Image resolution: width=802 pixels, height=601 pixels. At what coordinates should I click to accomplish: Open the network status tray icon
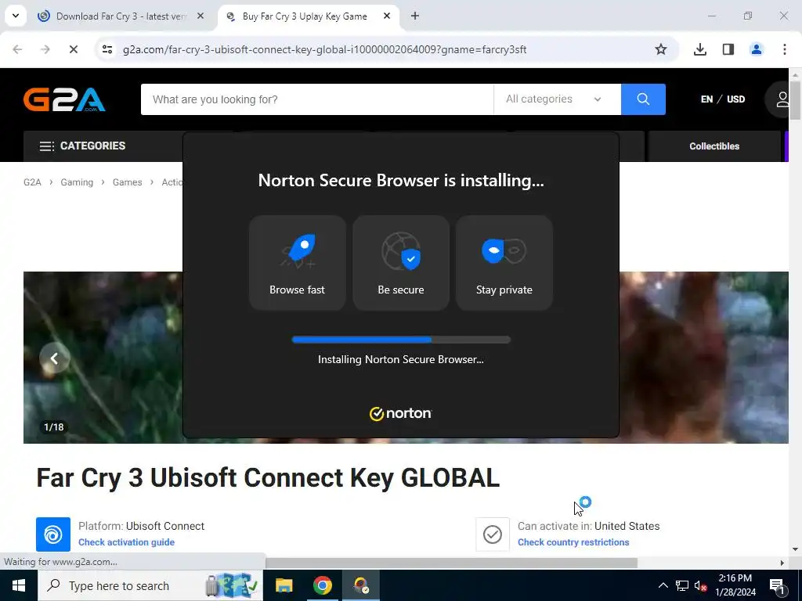coord(682,585)
